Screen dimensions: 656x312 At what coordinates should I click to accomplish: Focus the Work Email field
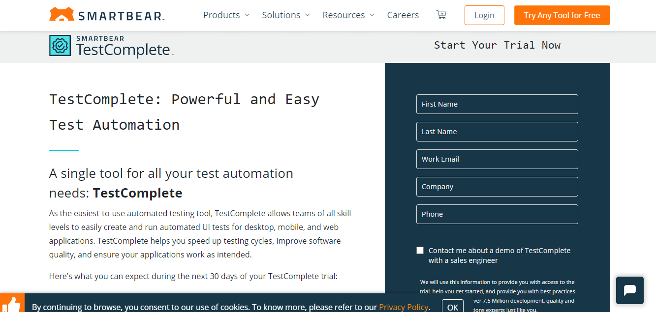pos(497,159)
